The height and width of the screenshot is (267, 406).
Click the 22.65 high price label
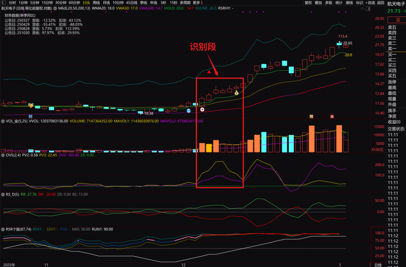(347, 43)
